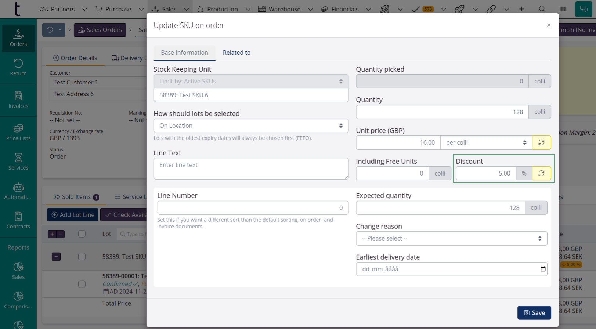The width and height of the screenshot is (596, 329).
Task: Open the search icon in top bar
Action: click(x=542, y=9)
